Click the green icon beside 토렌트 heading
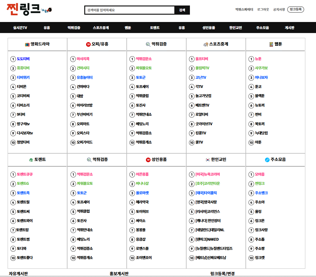Viewport: 316px width, 277px height. pyautogui.click(x=31, y=160)
